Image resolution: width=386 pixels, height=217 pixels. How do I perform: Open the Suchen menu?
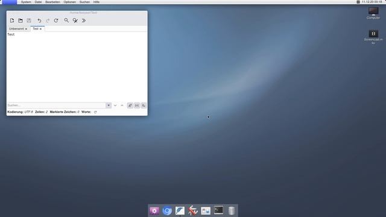(84, 2)
